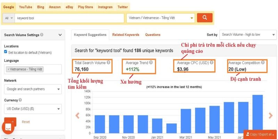Screen dimensions: 278x139
Task: Open the Vietnam / Vietnamese language dropdown
Action: (160, 18)
